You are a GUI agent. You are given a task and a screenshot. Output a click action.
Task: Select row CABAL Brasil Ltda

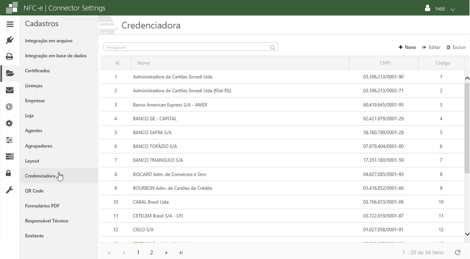pyautogui.click(x=282, y=202)
